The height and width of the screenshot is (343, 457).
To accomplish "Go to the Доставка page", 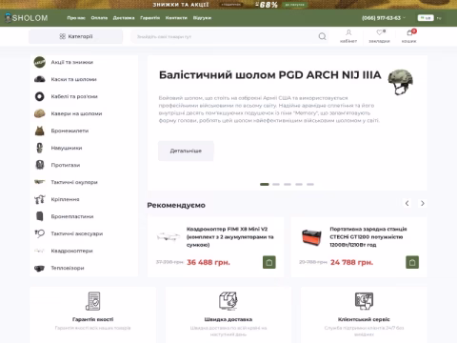I will tap(124, 18).
